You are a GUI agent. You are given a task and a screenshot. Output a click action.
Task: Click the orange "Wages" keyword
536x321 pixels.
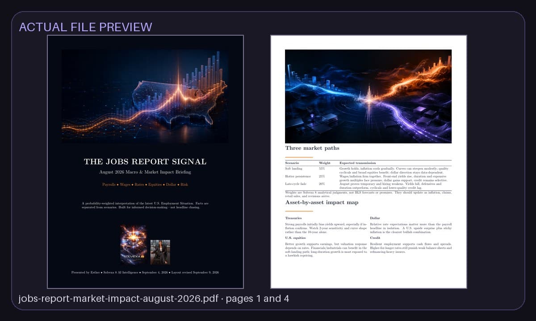click(125, 185)
